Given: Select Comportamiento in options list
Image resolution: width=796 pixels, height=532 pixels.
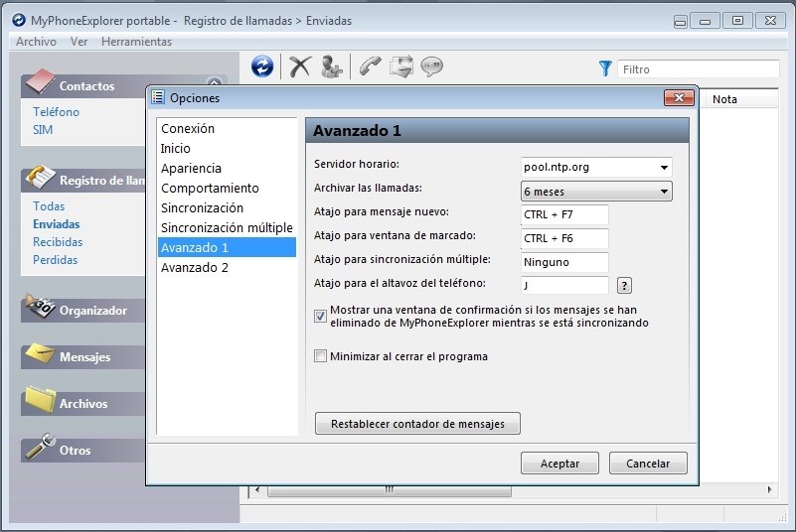Looking at the screenshot, I should (227, 188).
